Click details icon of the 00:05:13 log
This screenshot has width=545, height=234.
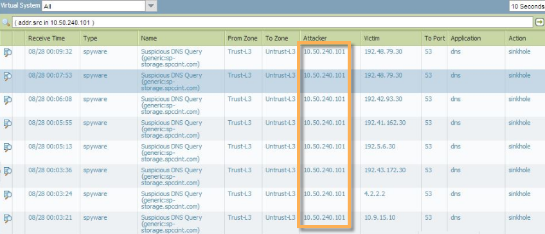click(x=8, y=147)
